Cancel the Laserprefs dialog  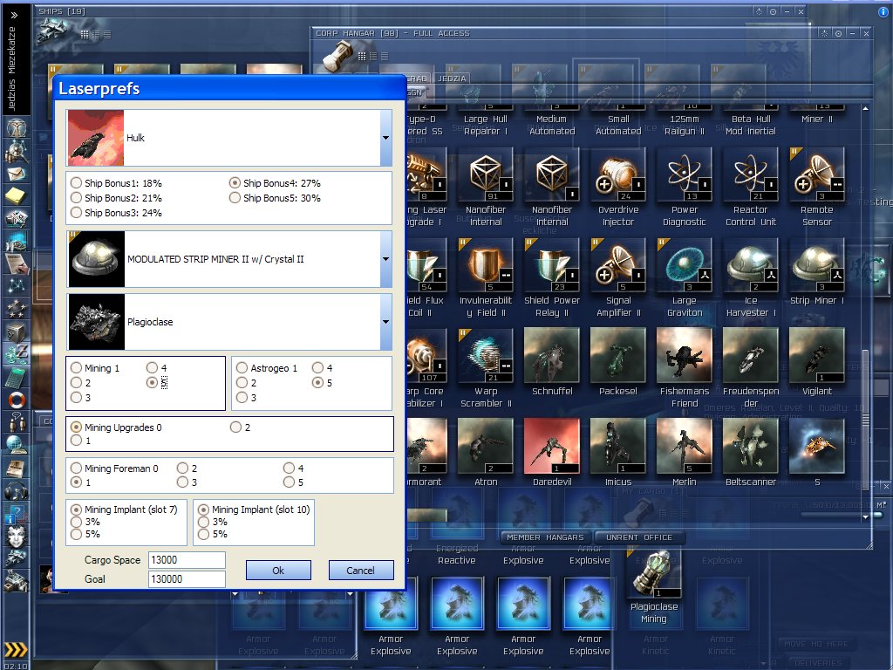360,571
